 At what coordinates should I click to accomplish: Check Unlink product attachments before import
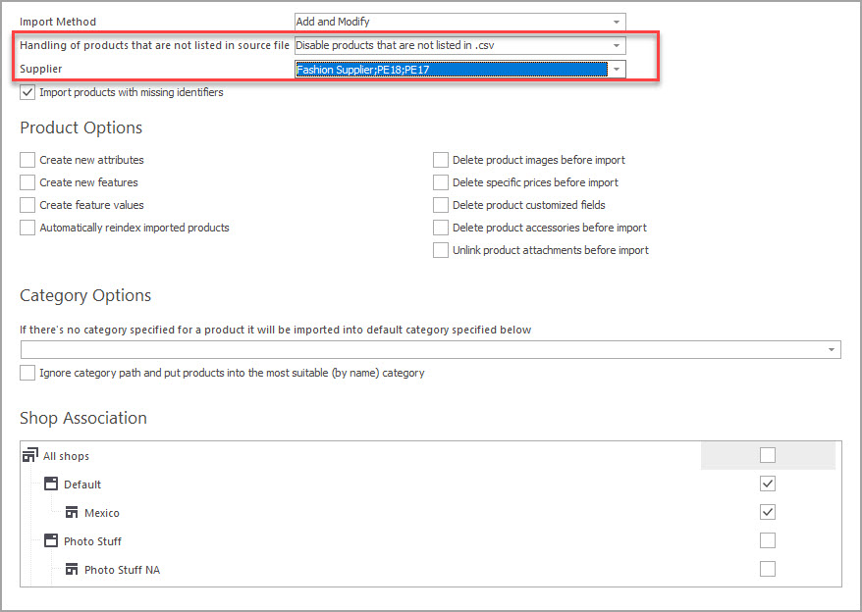441,250
